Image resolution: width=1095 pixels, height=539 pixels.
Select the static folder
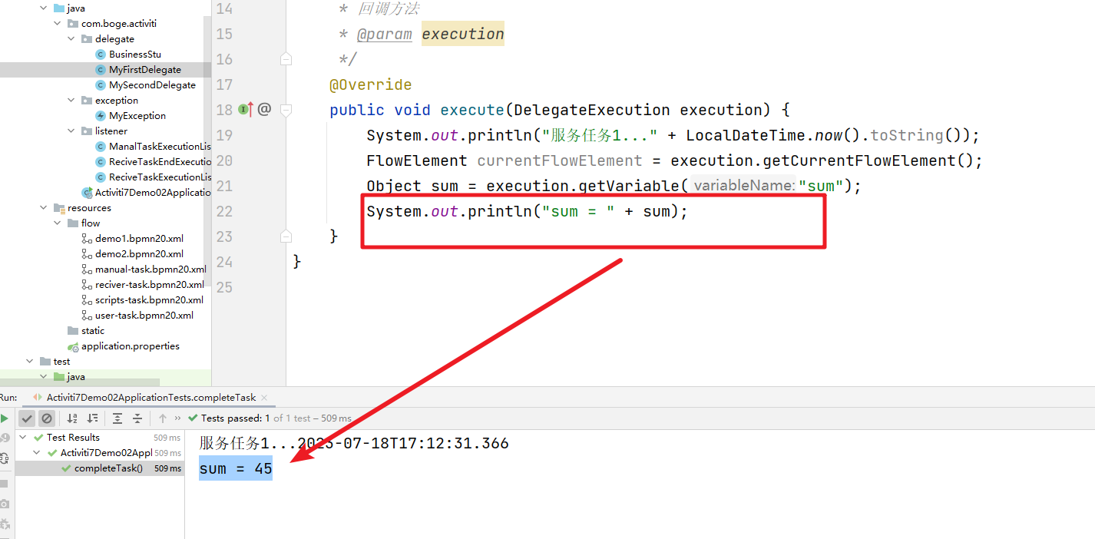(x=93, y=331)
